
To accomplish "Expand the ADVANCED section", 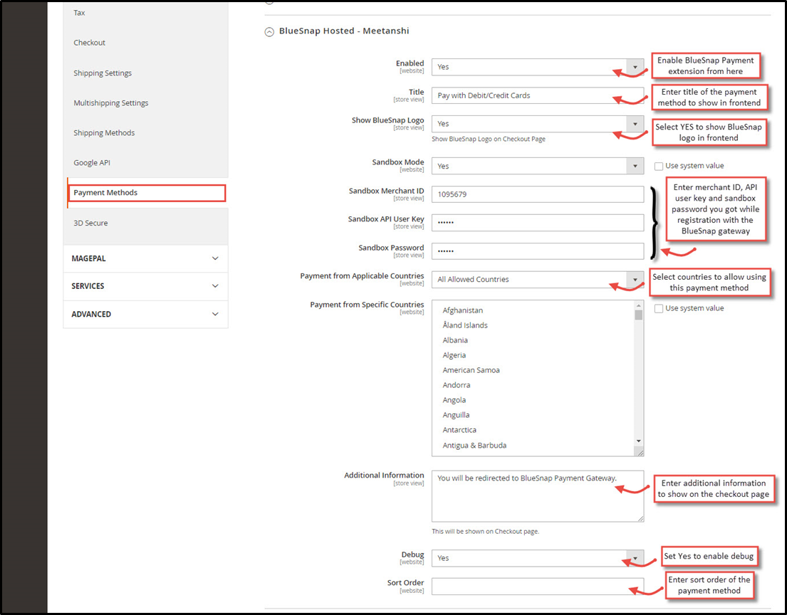I will click(x=145, y=315).
